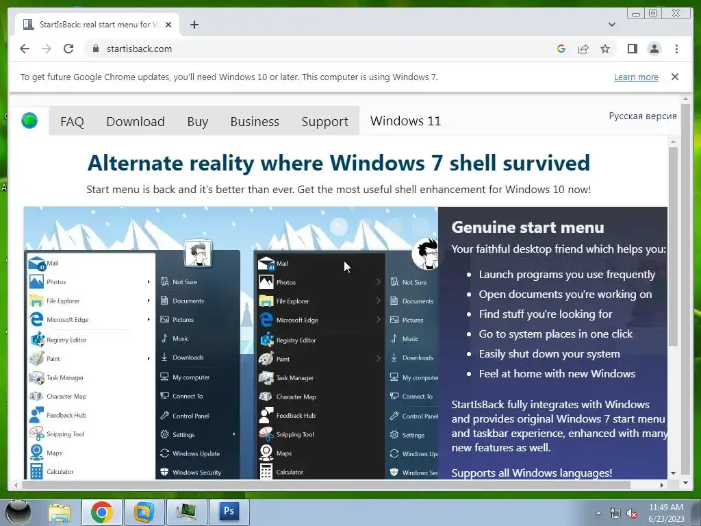Click the browser Forward arrow
The width and height of the screenshot is (701, 526).
[x=47, y=49]
